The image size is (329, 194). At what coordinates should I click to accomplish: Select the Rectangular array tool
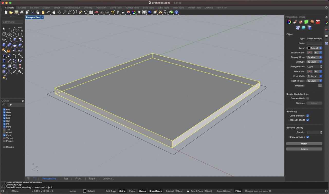tap(15, 66)
